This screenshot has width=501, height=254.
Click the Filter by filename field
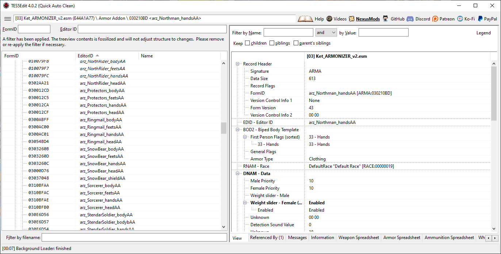[x=134, y=238]
